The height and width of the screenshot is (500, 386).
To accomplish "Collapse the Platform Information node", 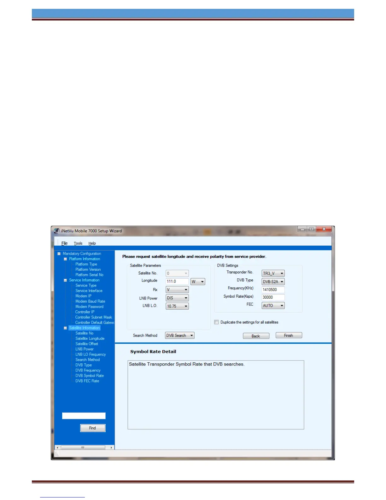I will tap(65, 259).
